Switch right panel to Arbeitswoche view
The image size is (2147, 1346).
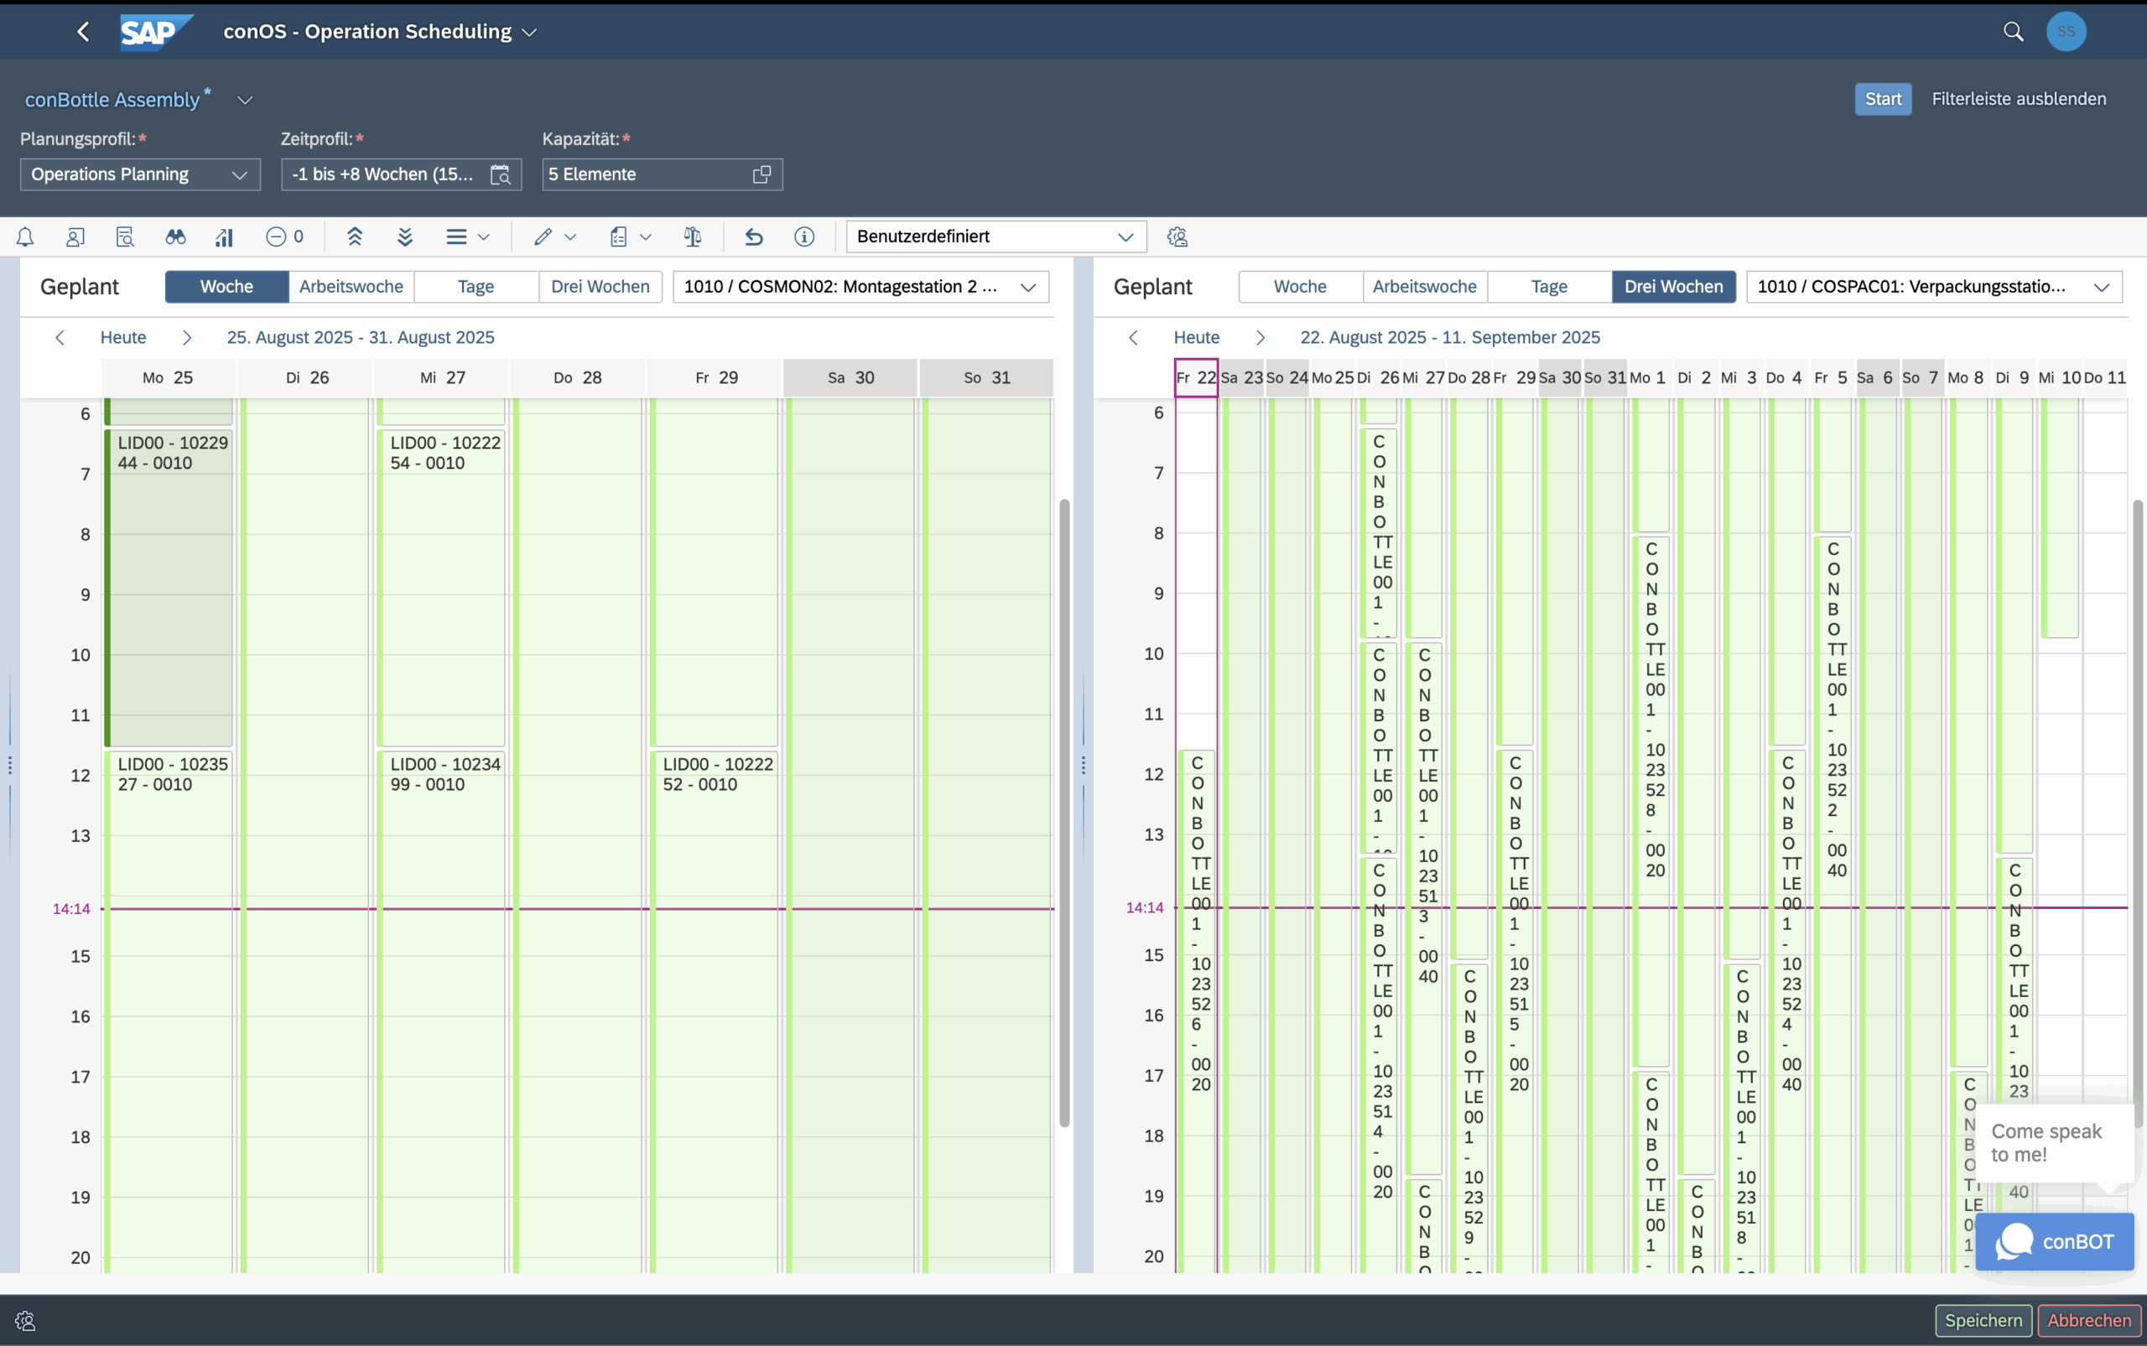click(1423, 287)
